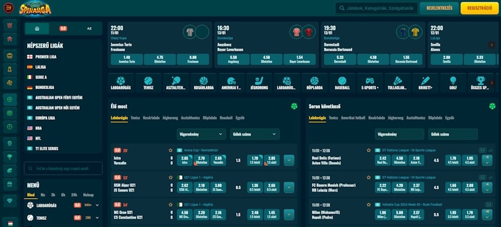
Task: Select the Holnap time filter in Menü
Action: point(88,195)
